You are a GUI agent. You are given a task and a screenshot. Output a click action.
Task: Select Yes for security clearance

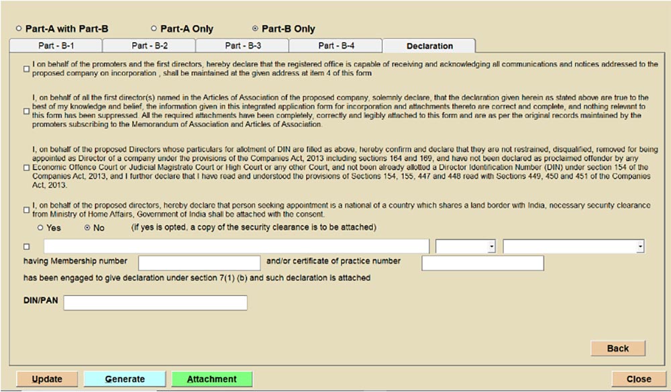click(41, 228)
